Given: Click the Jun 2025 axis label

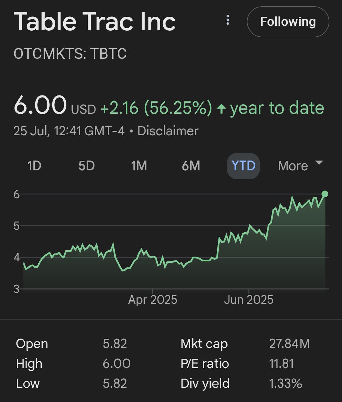Looking at the screenshot, I should click(x=249, y=299).
